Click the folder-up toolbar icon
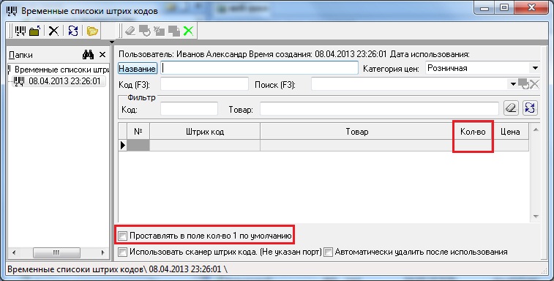Image resolution: width=554 pixels, height=281 pixels. 34,31
